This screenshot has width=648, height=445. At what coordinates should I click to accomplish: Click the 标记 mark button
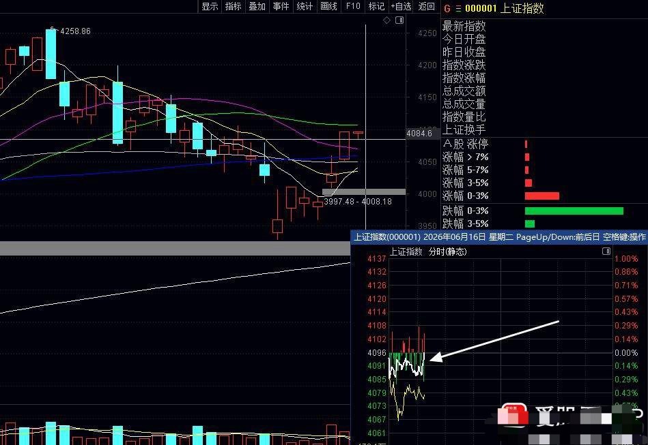[376, 6]
